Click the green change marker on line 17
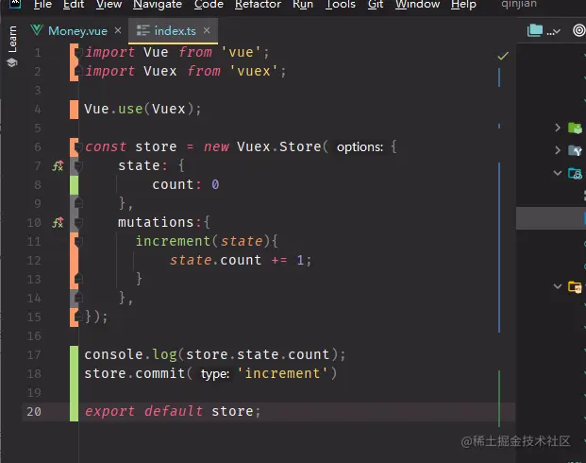586x463 pixels. [x=74, y=355]
